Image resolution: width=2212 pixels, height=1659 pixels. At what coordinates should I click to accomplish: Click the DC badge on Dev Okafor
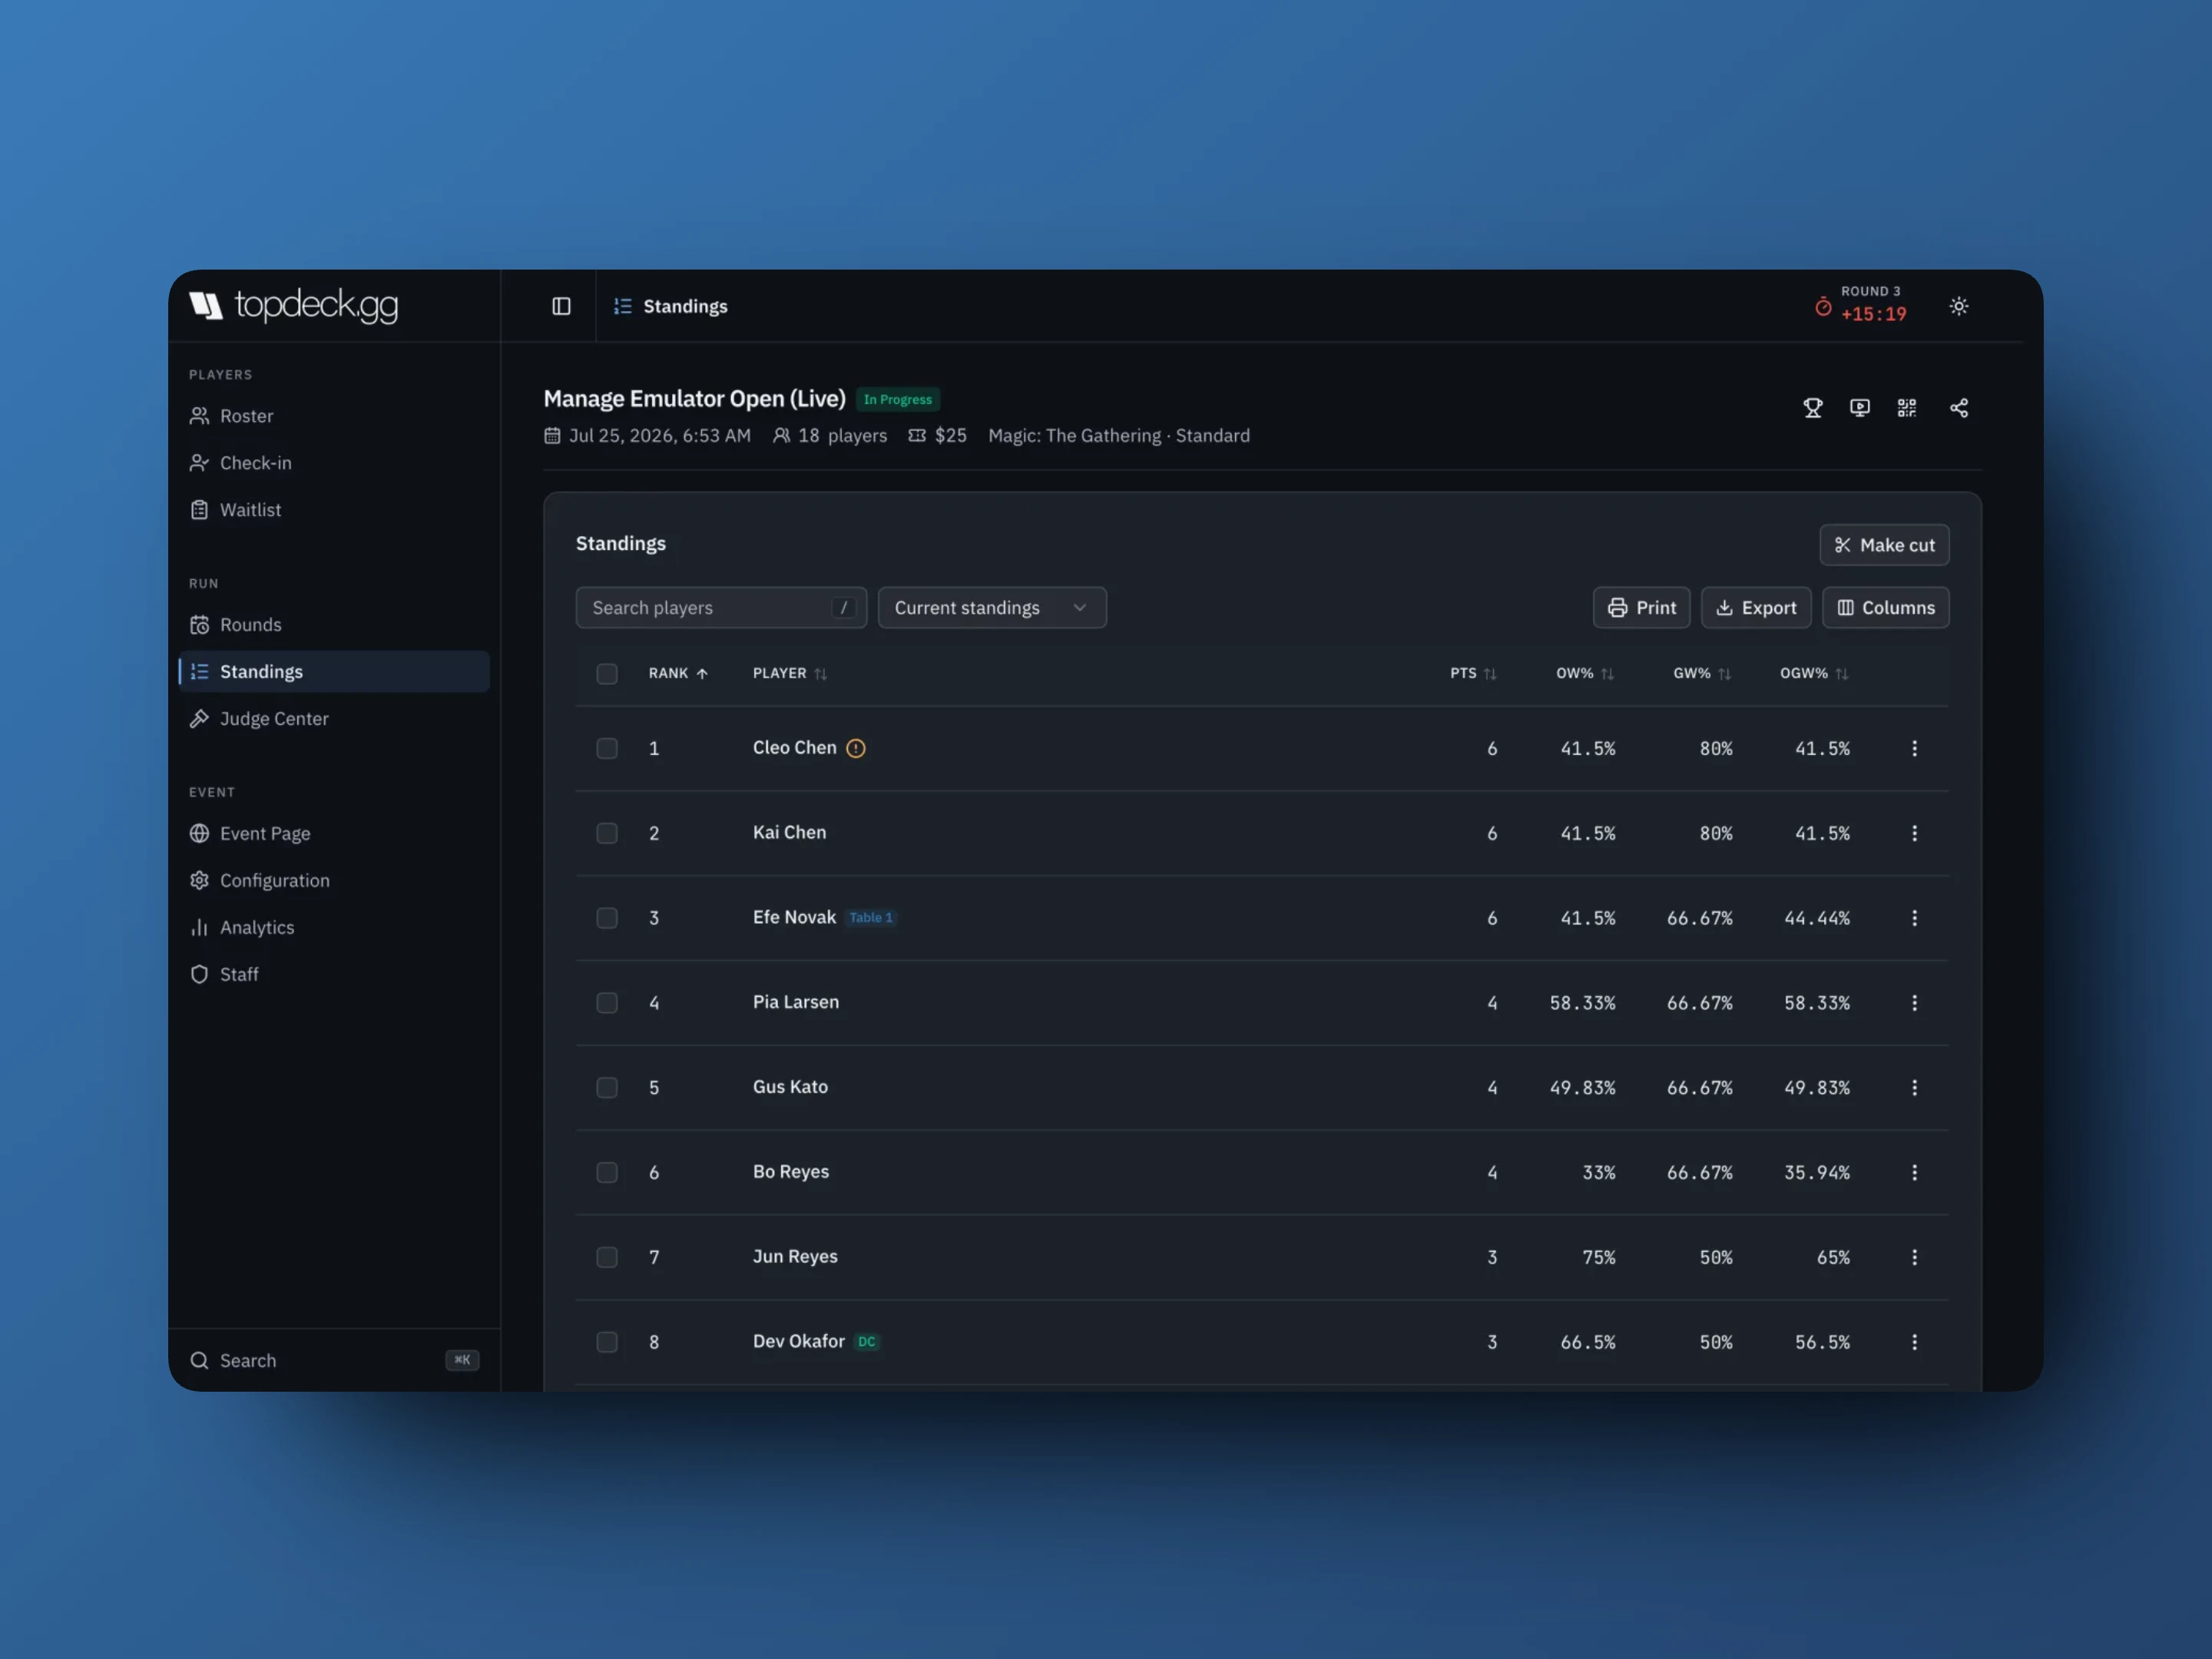point(866,1342)
